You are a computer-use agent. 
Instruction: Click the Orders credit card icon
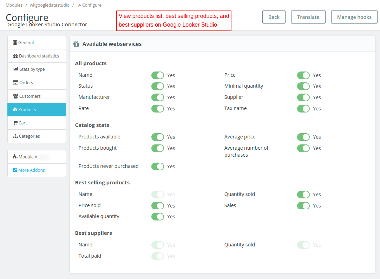click(15, 83)
